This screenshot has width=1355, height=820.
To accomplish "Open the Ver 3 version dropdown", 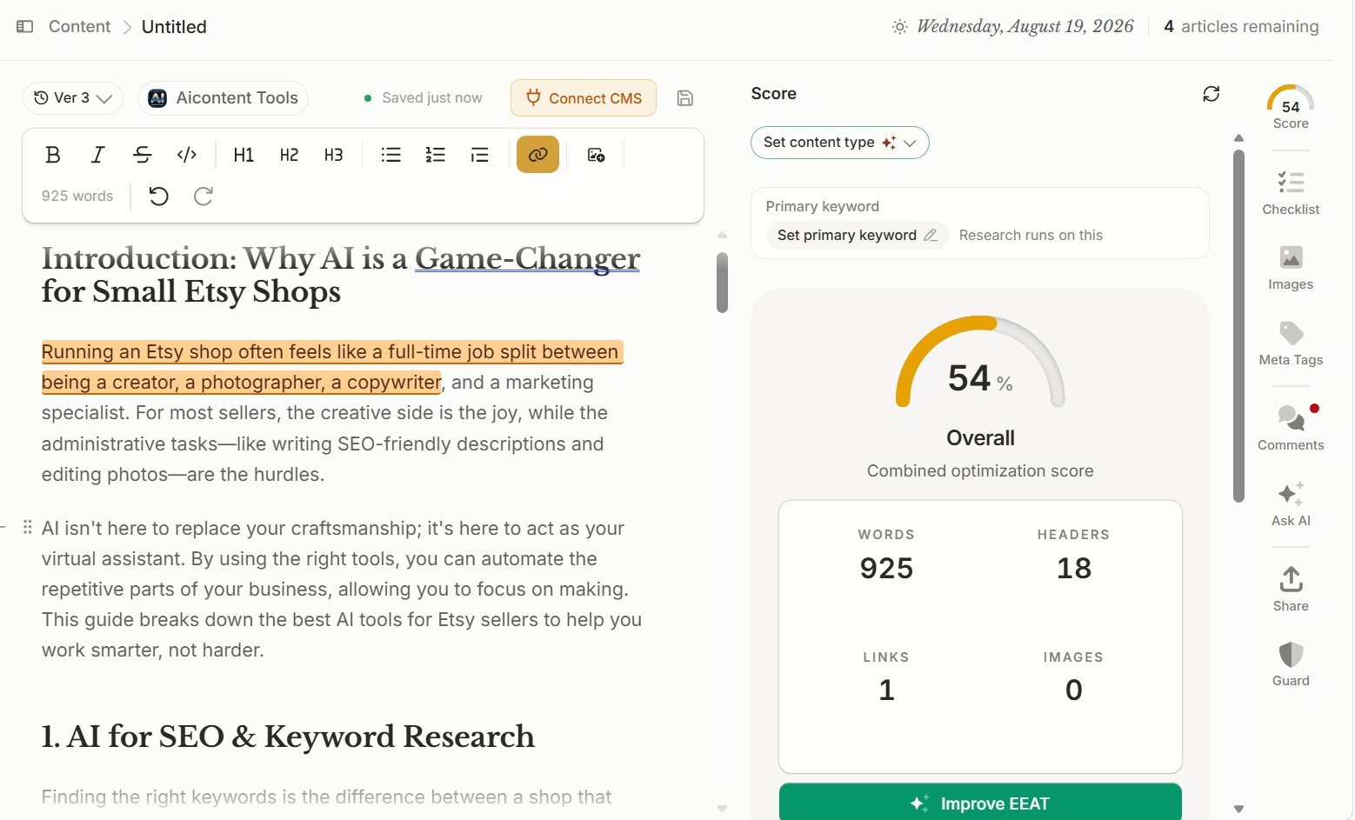I will [73, 98].
